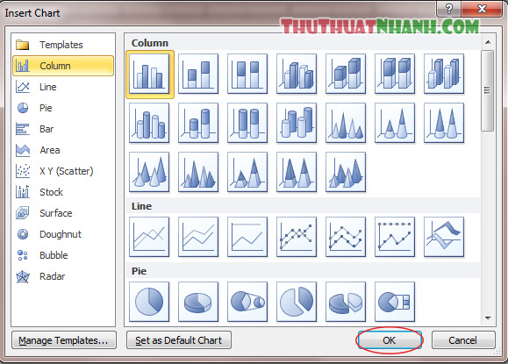
Task: Click the OK button
Action: pyautogui.click(x=390, y=340)
